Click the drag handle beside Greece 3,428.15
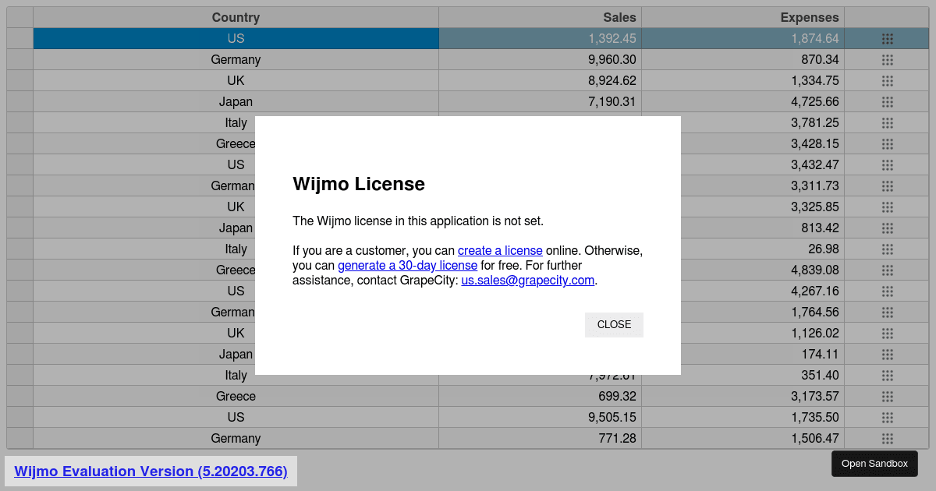936x491 pixels. pos(887,143)
